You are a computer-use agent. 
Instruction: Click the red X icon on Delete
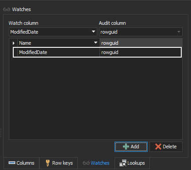158,147
